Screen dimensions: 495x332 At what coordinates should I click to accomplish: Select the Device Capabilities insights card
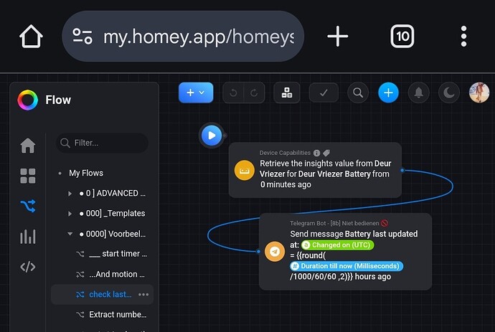(315, 170)
